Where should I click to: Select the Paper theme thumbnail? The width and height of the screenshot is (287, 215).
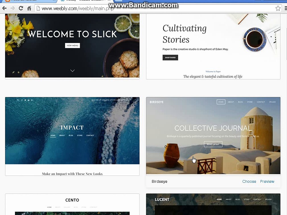[213, 47]
